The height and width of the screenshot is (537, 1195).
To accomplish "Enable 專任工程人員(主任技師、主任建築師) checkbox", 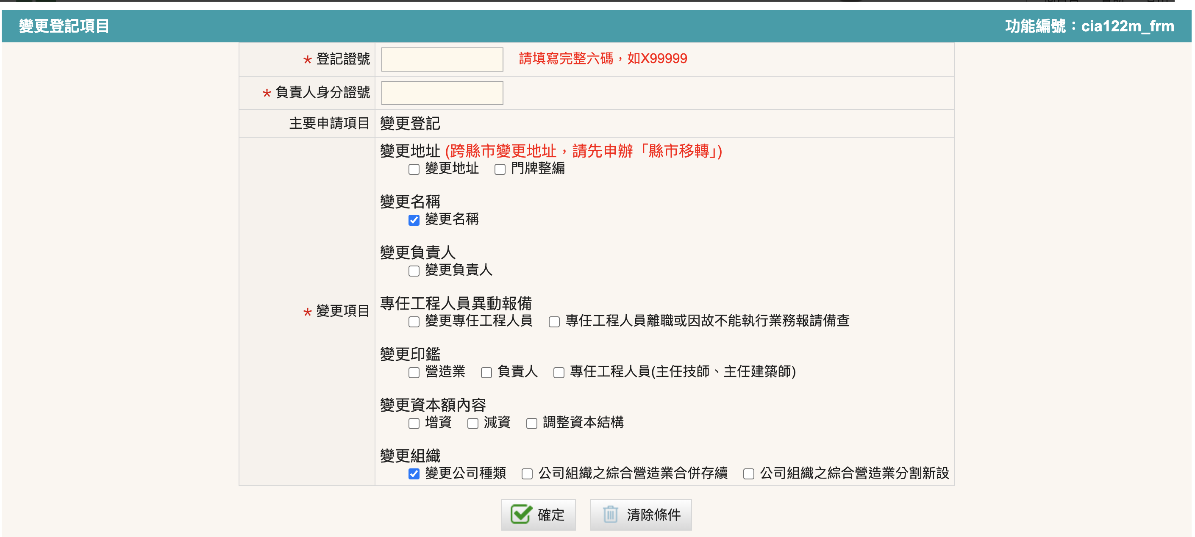I will coord(559,372).
